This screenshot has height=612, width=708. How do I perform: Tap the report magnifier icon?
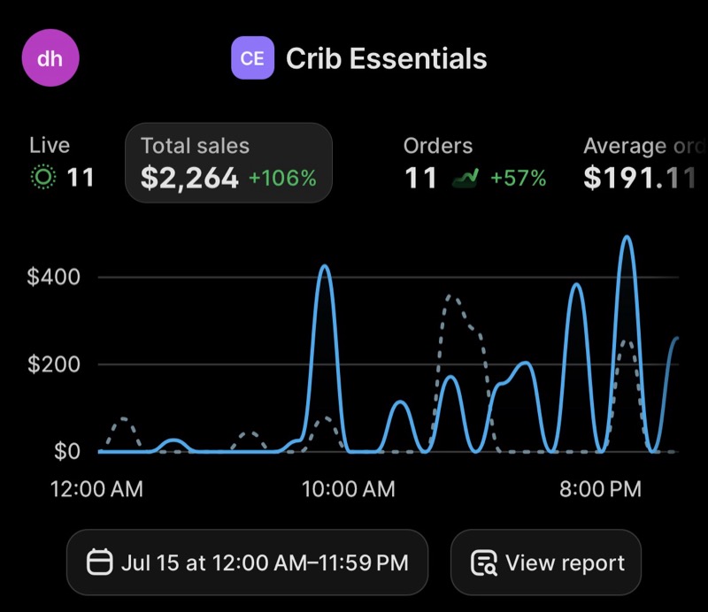click(483, 562)
